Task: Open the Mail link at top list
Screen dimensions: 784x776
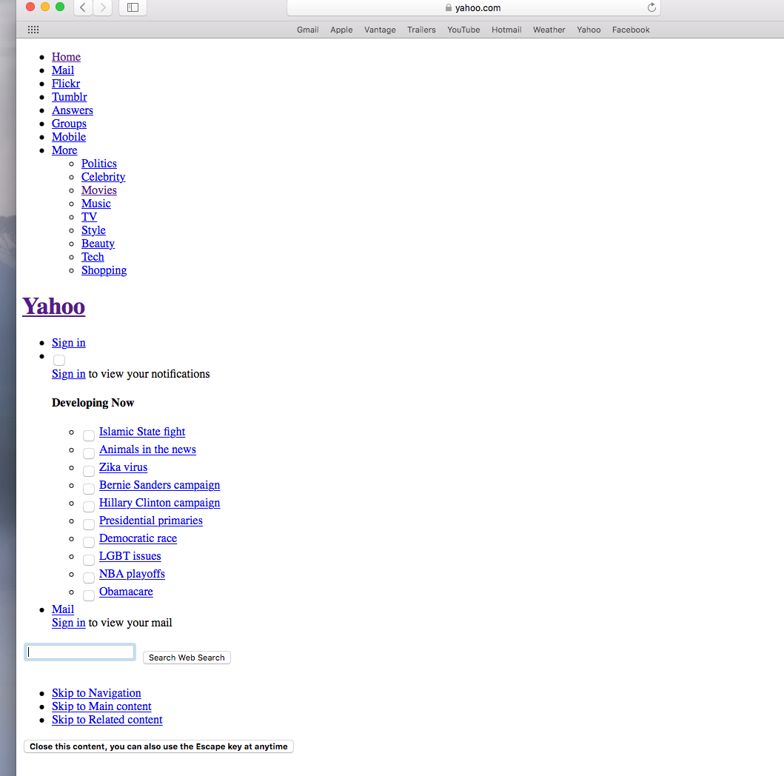Action: (63, 70)
